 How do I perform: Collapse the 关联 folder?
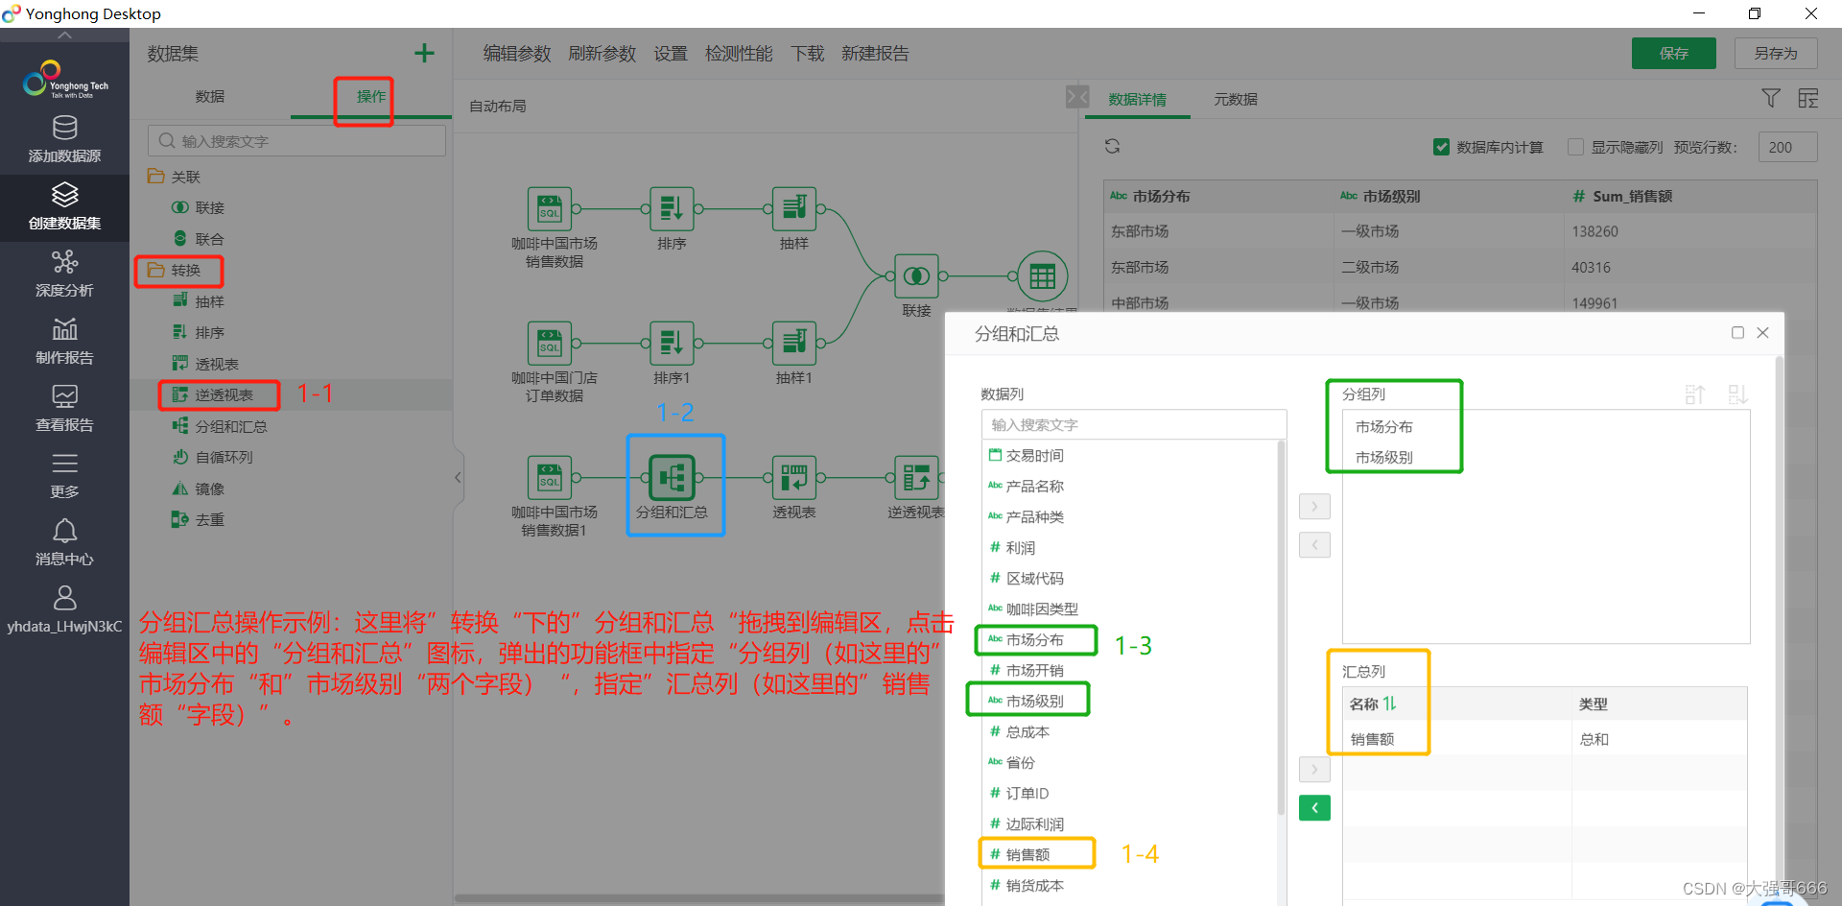pyautogui.click(x=155, y=177)
